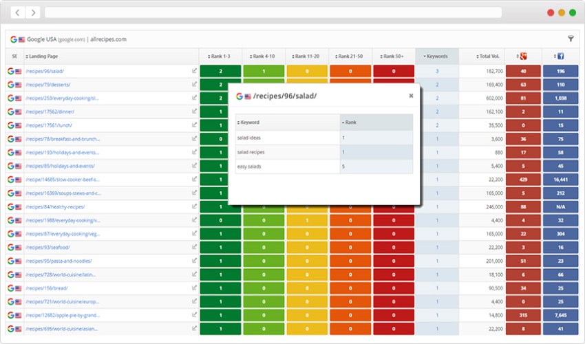Sort by Google Plus column icon
The image size is (585, 344).
tap(522, 56)
